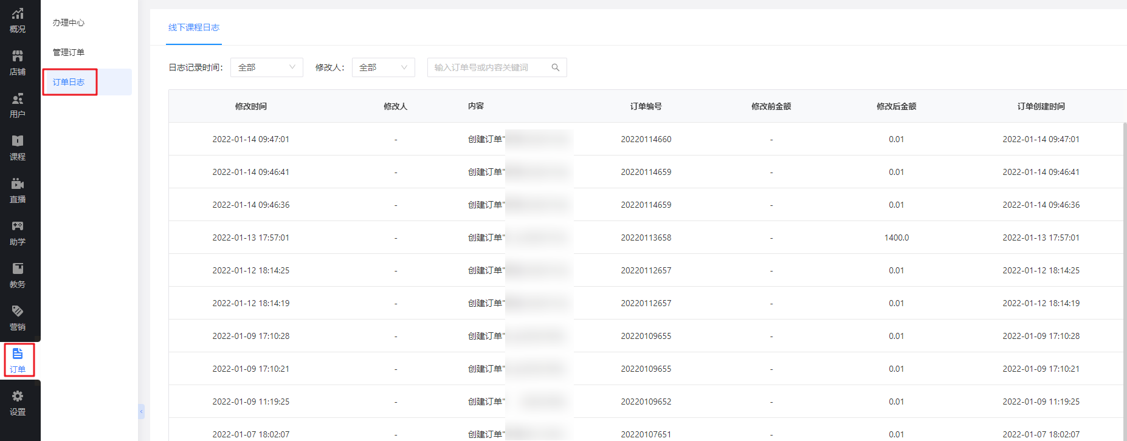Viewport: 1127px width, 441px height.
Task: Collapse the sub-menu panel arrow
Action: coord(141,412)
